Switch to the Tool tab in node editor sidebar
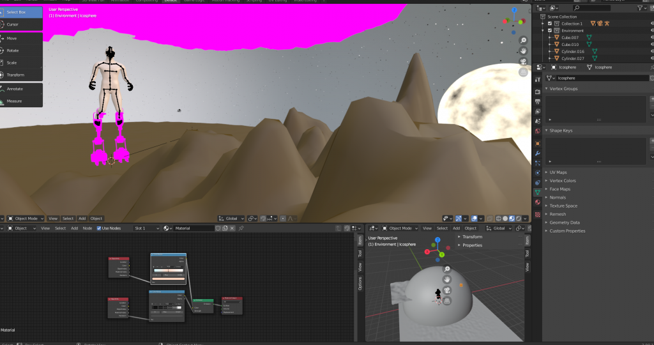The width and height of the screenshot is (654, 345). point(360,254)
